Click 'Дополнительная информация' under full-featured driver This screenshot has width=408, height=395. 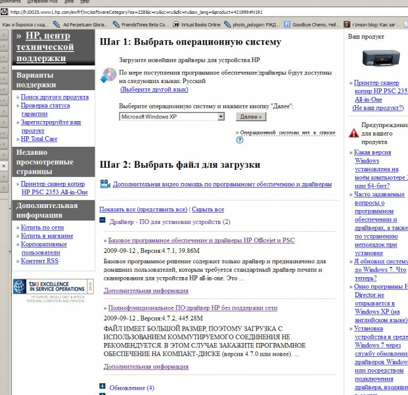(x=146, y=367)
